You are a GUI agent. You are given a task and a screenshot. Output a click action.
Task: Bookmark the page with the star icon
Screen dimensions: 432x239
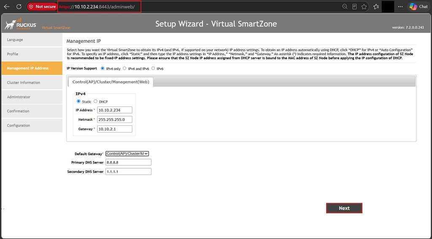pos(364,7)
